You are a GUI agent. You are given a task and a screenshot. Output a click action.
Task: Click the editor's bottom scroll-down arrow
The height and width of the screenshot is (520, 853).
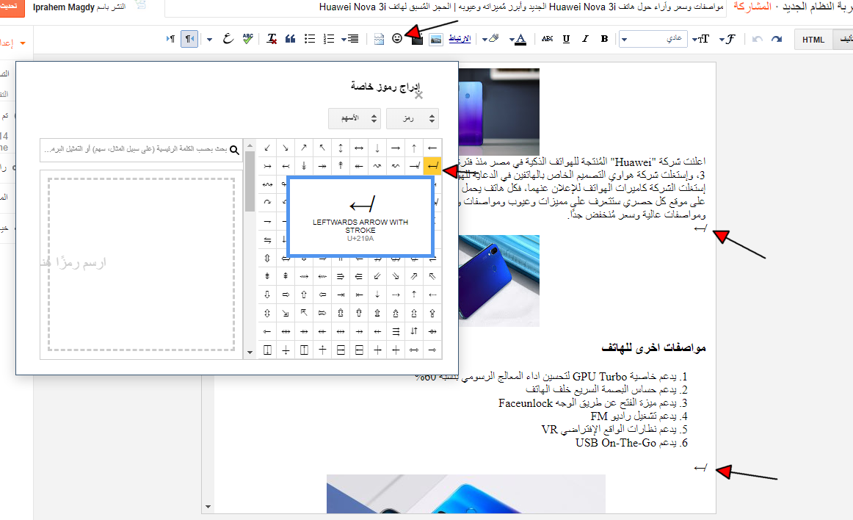(208, 507)
